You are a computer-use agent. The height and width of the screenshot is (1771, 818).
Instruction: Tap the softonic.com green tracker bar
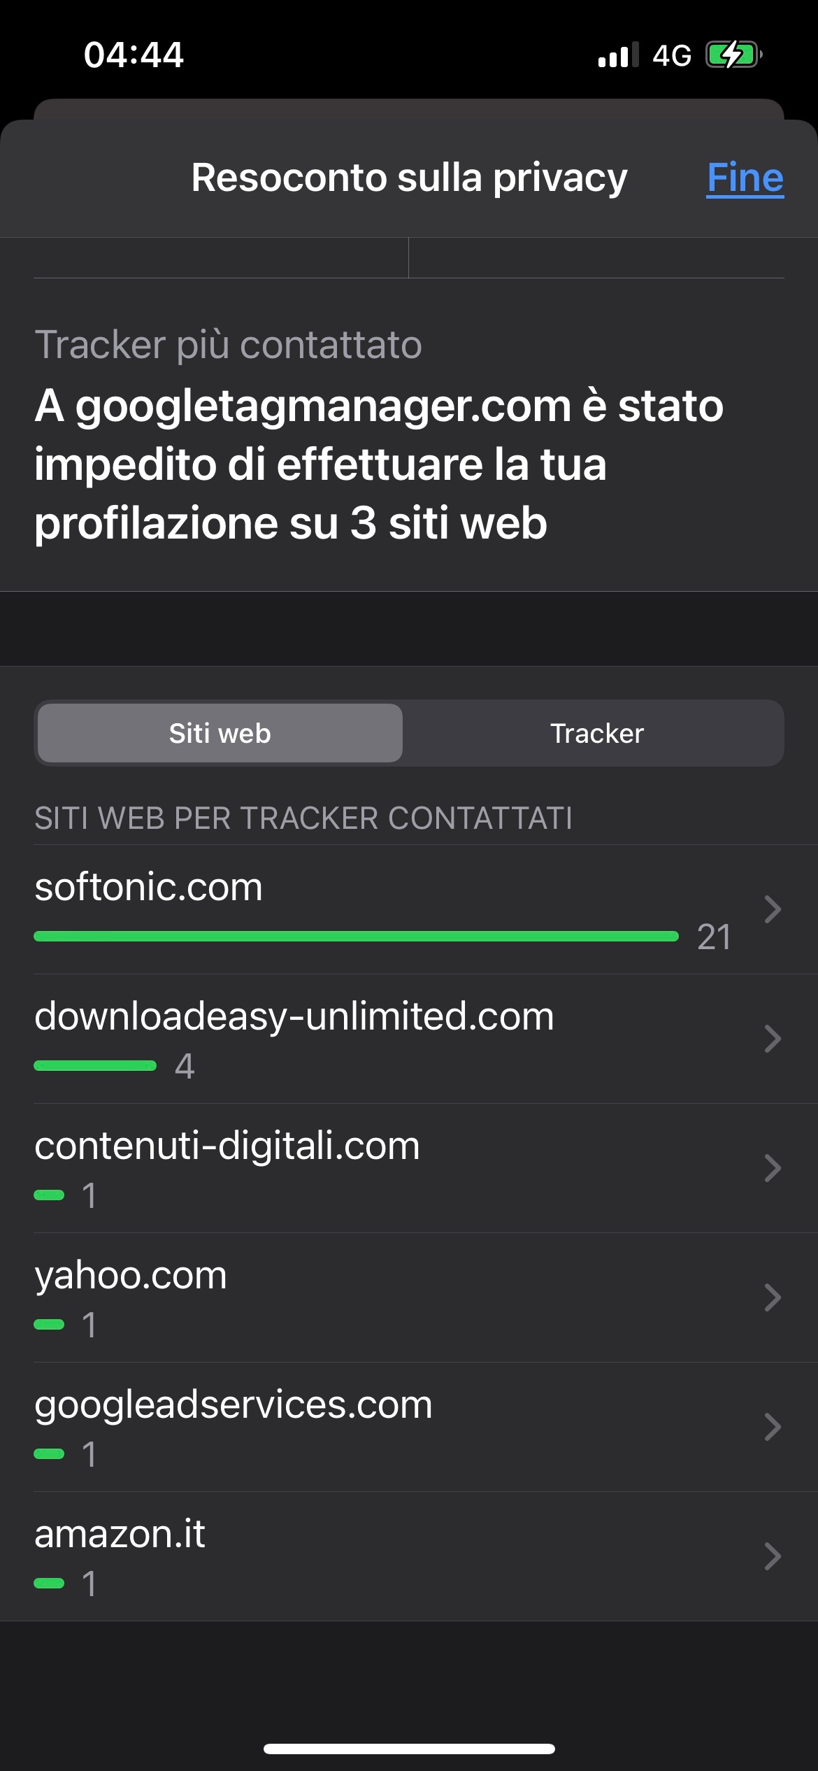tap(356, 936)
